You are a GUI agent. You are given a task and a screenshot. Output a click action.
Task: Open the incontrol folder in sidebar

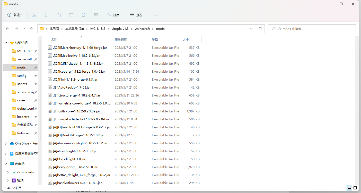click(24, 117)
